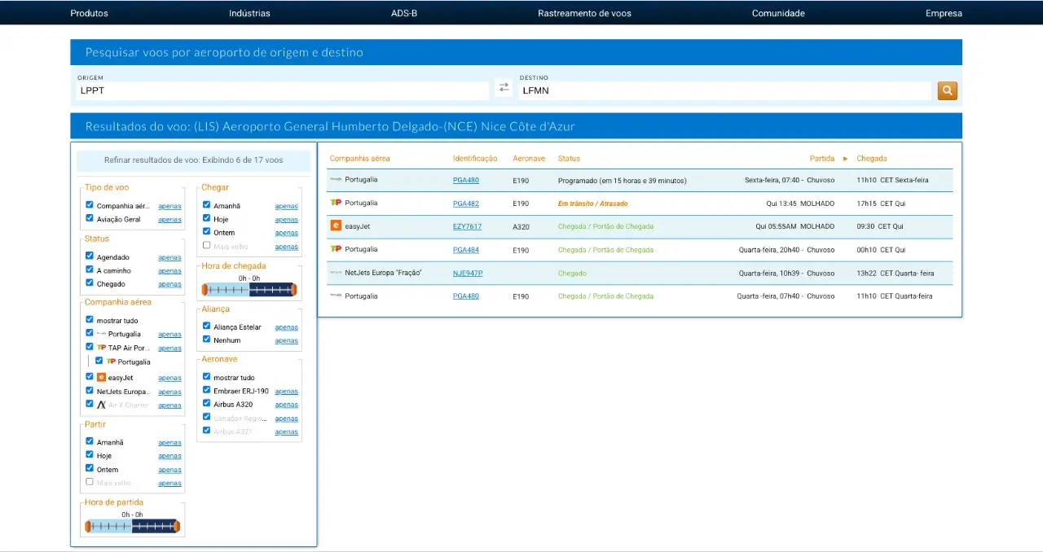Toggle Amanhã checkbox under Chegar

tap(207, 206)
